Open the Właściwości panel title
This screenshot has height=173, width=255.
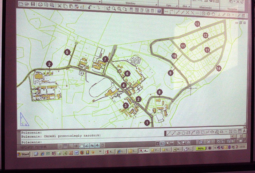click(205, 7)
